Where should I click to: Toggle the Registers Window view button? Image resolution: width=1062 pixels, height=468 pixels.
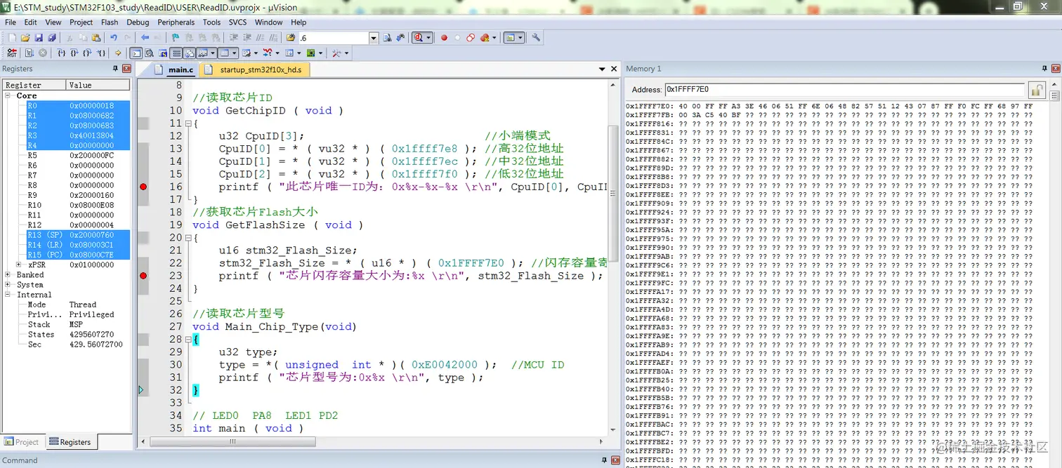(x=176, y=53)
